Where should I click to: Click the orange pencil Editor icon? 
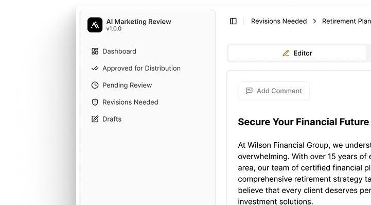286,53
